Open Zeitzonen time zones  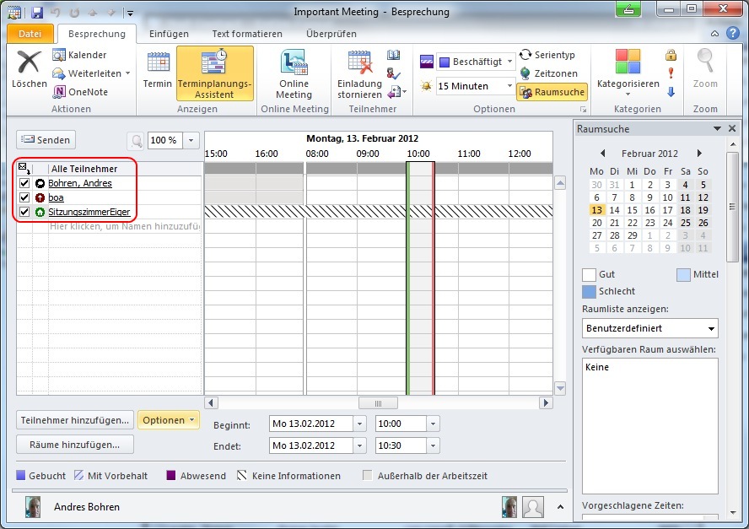click(x=548, y=73)
